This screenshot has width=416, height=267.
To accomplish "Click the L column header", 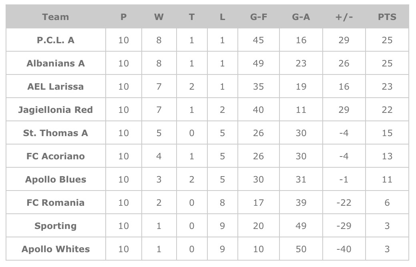I will [222, 17].
